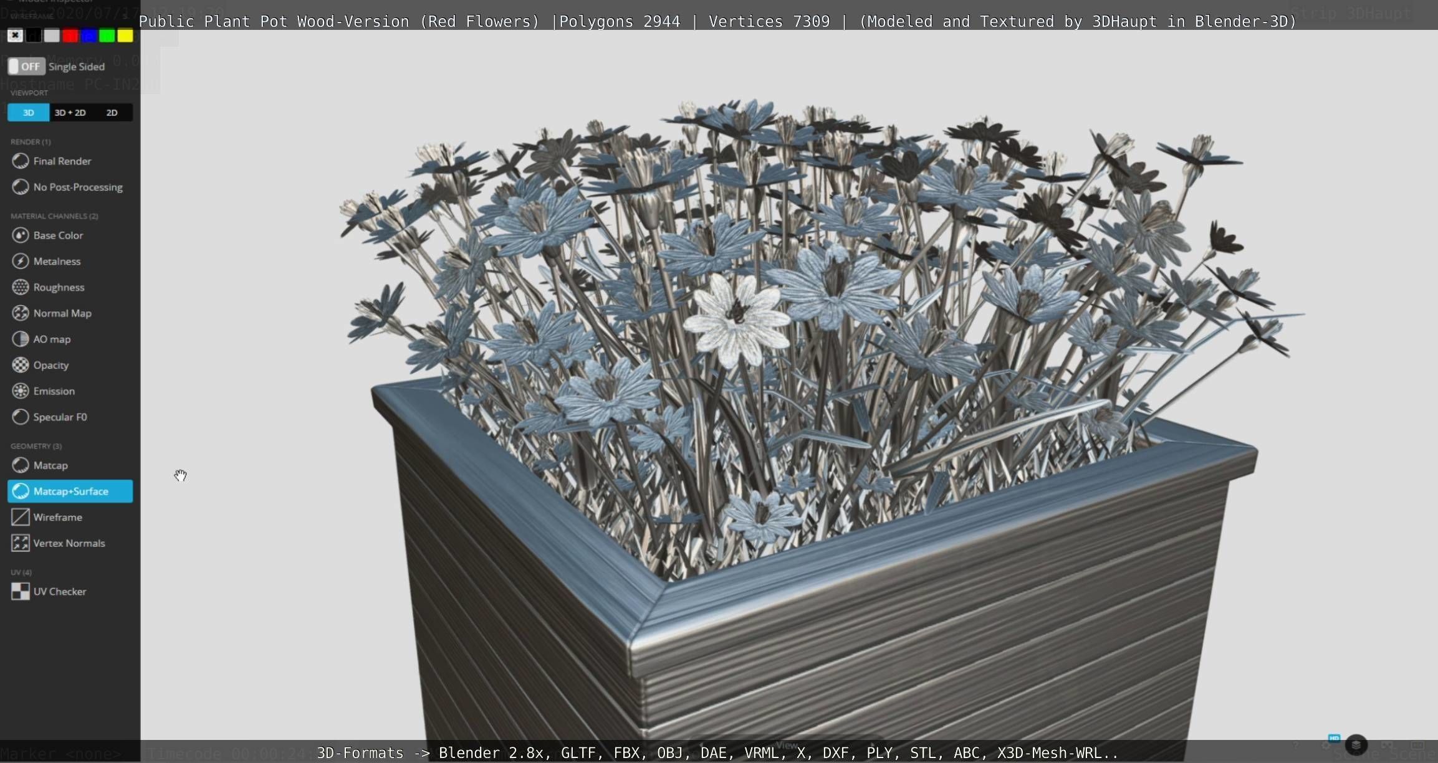
Task: Open viewer settings gear with HD badge
Action: (1326, 745)
